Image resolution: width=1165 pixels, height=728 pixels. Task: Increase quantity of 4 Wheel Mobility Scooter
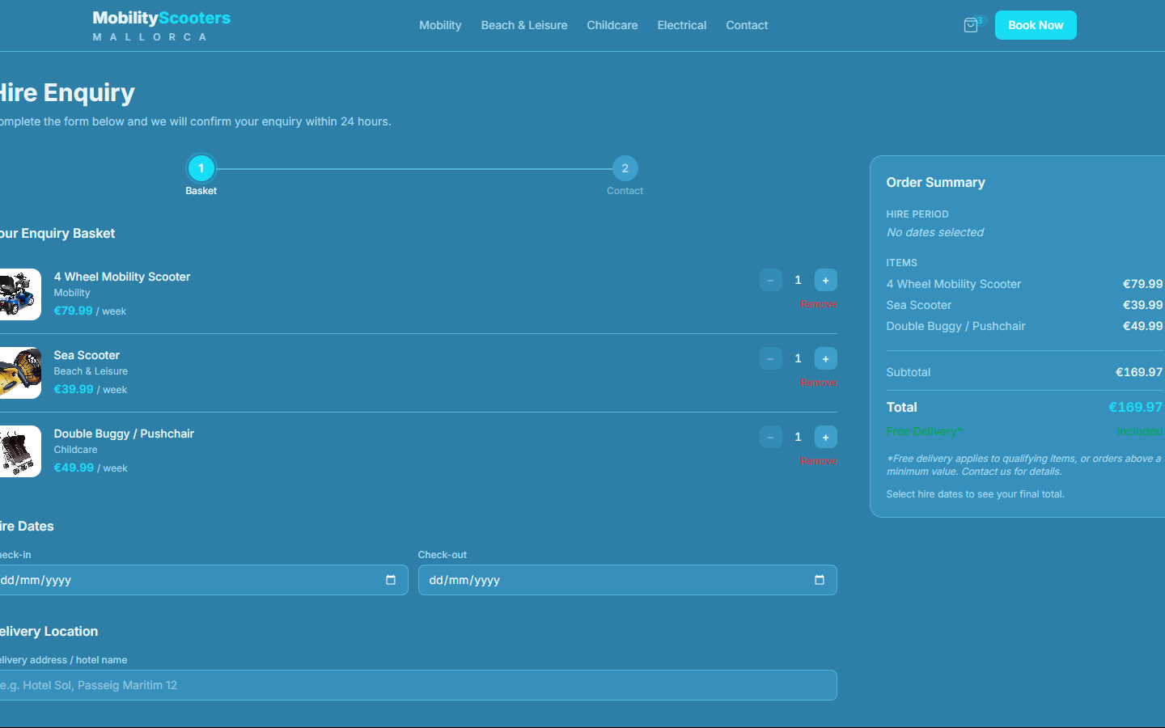click(x=825, y=280)
